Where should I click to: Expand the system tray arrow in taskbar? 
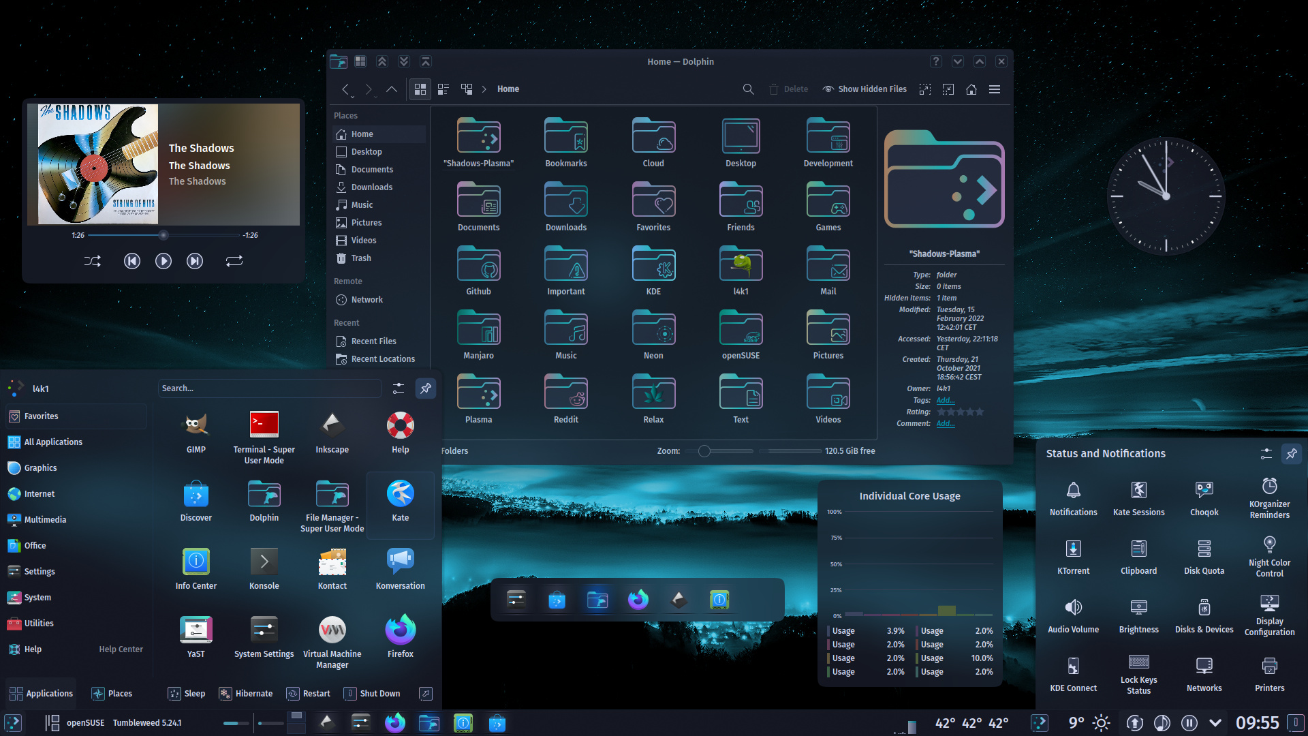pyautogui.click(x=1215, y=722)
